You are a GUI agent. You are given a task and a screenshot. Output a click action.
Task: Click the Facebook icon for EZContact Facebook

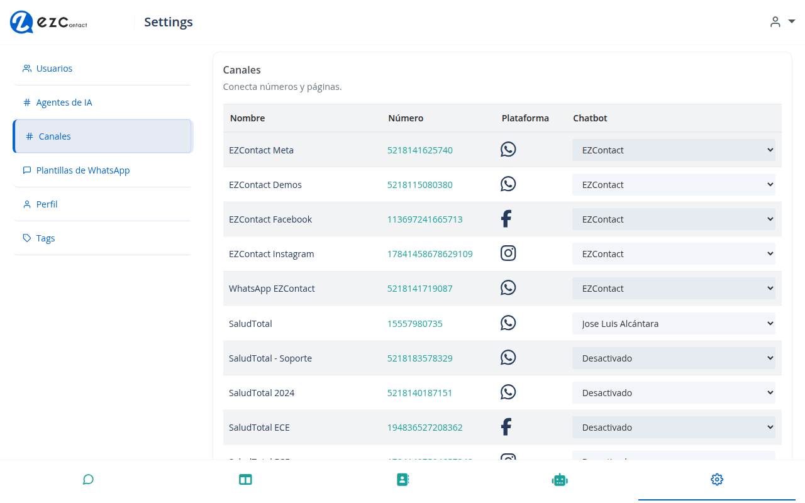(506, 218)
